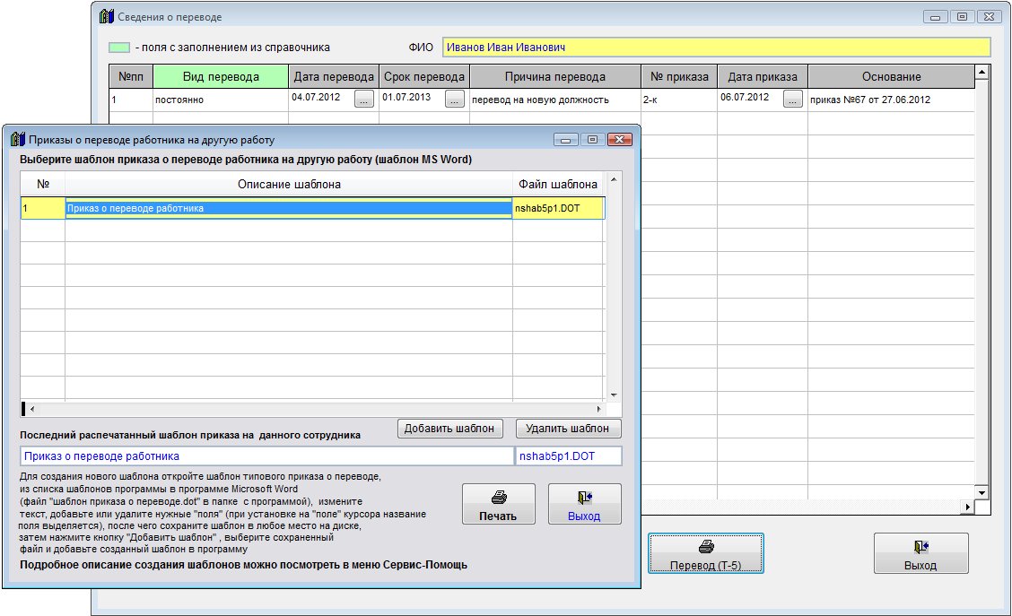Click right arrow of main table horizontal scrollbar

[967, 508]
